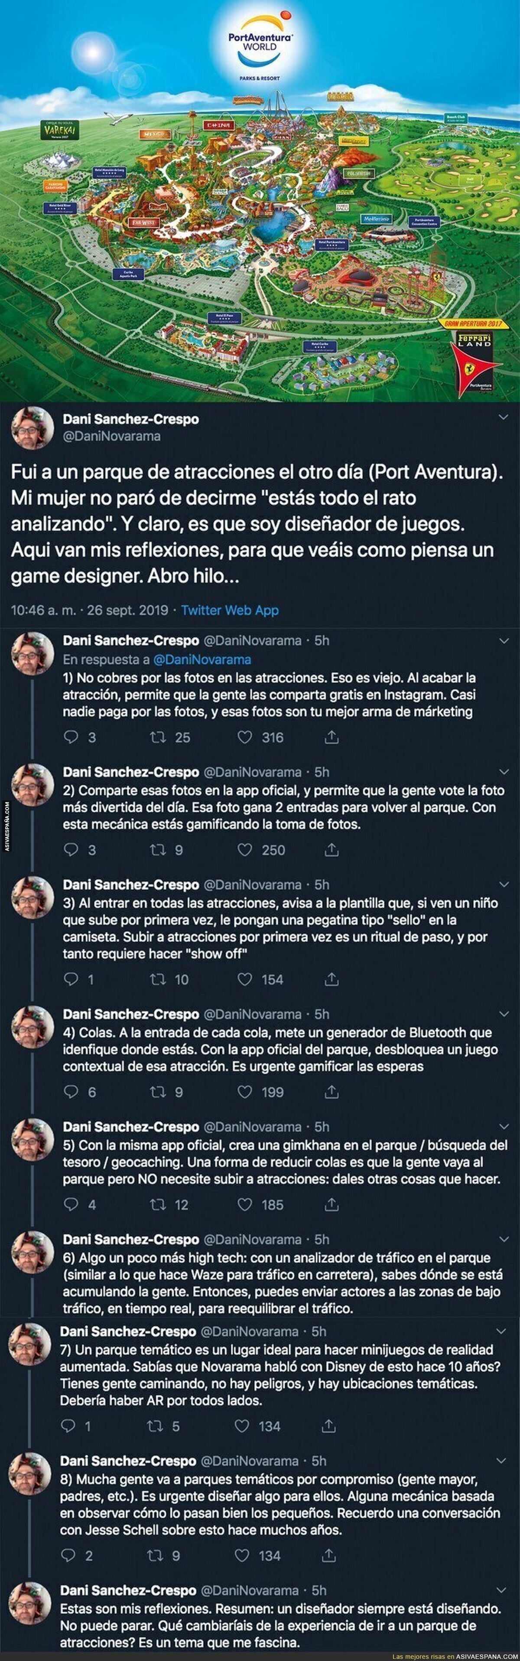Image resolution: width=520 pixels, height=1661 pixels.
Task: Open the Twitter Web App link
Action: tap(229, 610)
